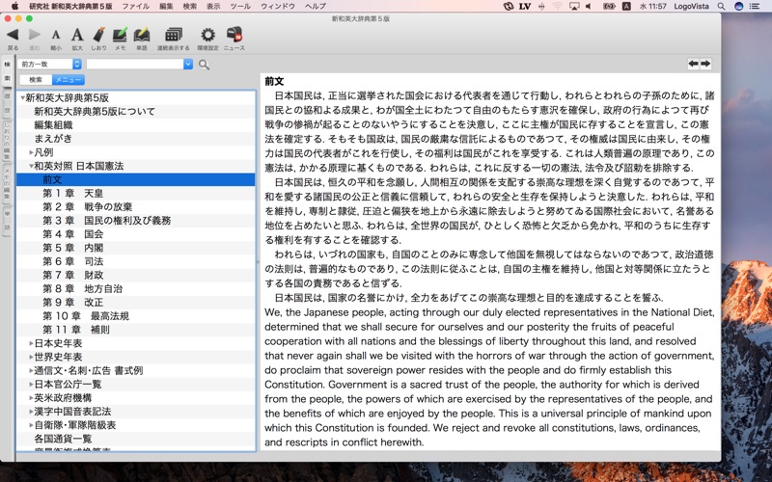Click the 連続表示する toolbar icon
Viewport: 772px width, 482px height.
pos(174,35)
